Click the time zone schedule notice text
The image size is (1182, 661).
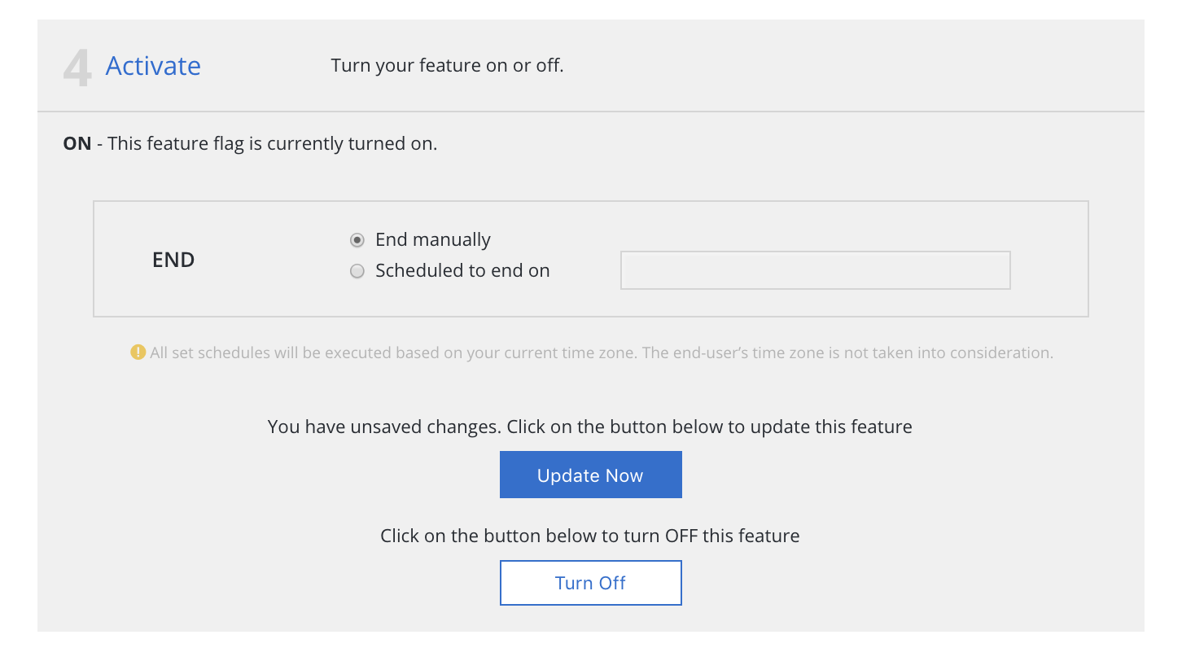602,352
